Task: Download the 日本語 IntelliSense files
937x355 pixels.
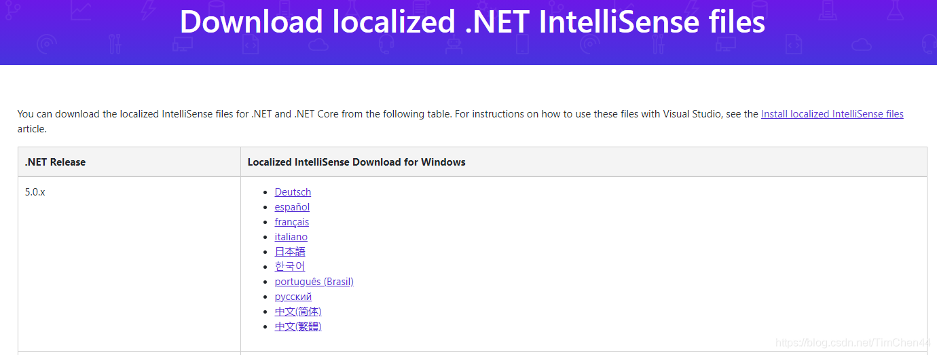Action: click(290, 252)
